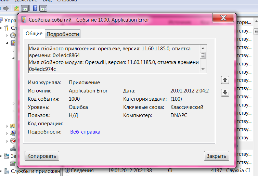
Task: Click the keywords value "Классический"
Action: click(187, 107)
